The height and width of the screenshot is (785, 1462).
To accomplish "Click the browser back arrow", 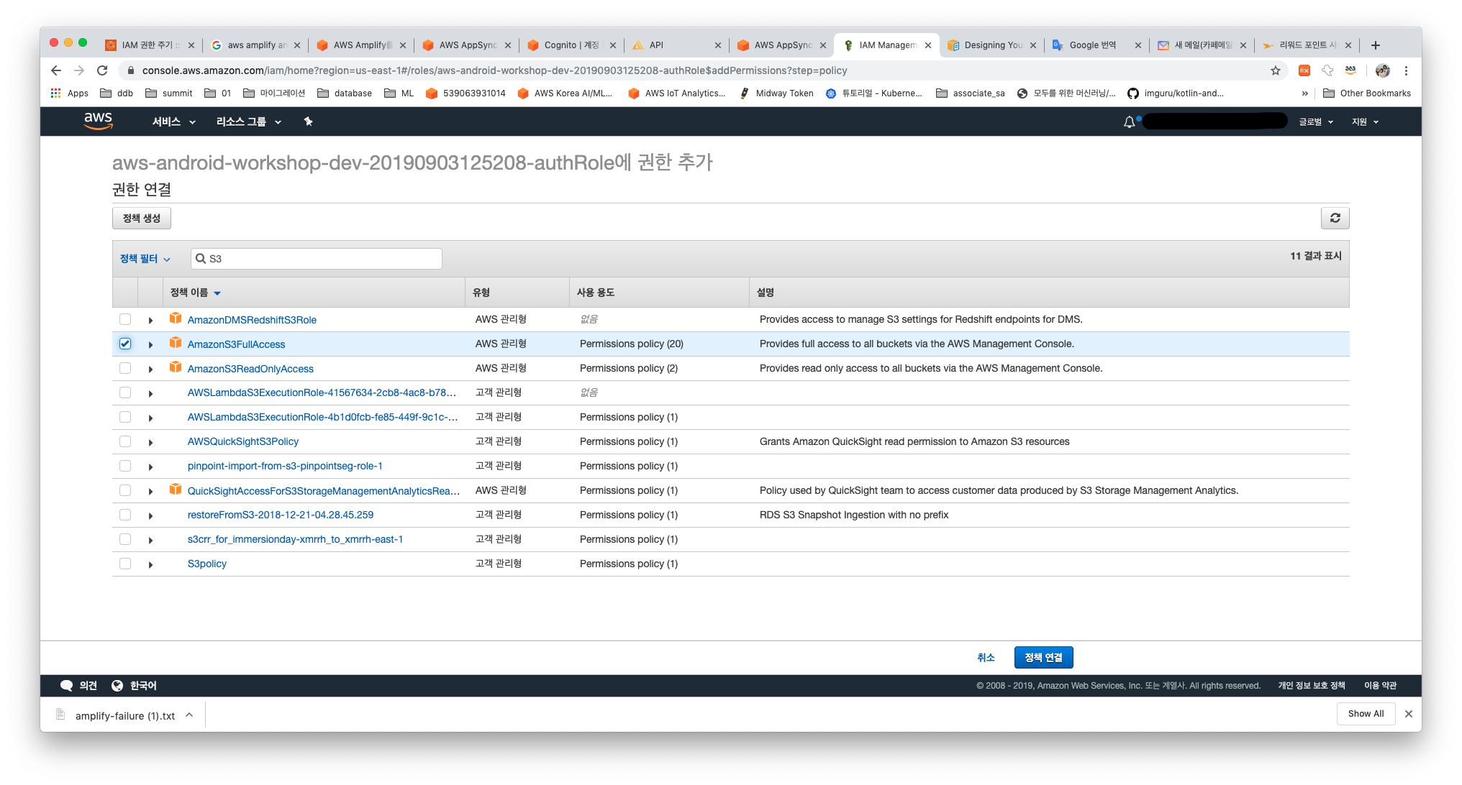I will 56,70.
